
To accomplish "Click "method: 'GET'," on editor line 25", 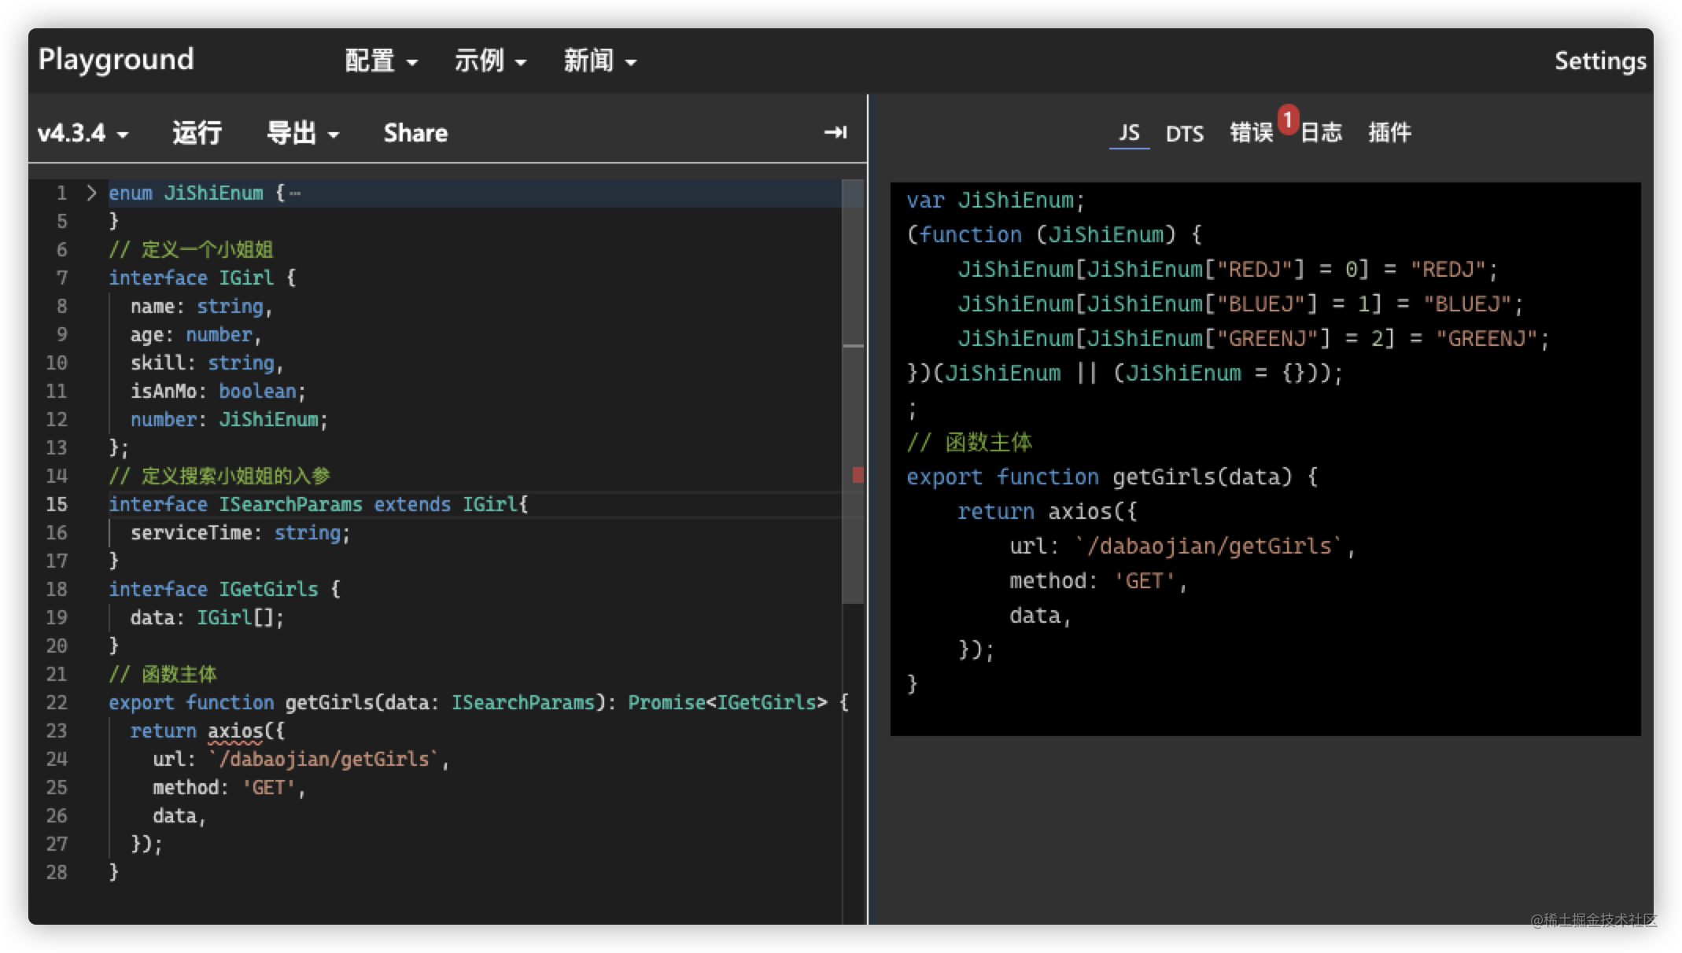I will (229, 787).
